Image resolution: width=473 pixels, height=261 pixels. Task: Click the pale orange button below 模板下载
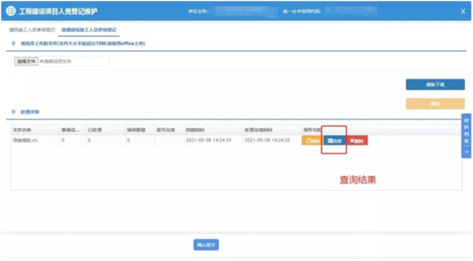click(435, 104)
